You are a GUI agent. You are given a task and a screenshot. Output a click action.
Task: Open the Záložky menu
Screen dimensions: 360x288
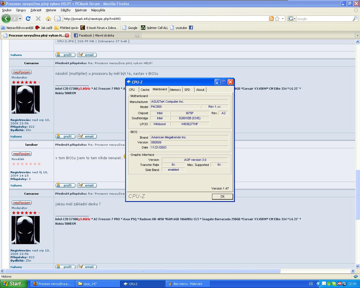(x=66, y=10)
